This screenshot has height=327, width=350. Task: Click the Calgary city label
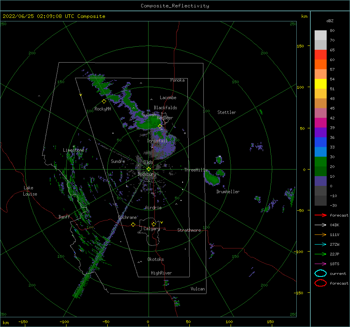point(152,229)
